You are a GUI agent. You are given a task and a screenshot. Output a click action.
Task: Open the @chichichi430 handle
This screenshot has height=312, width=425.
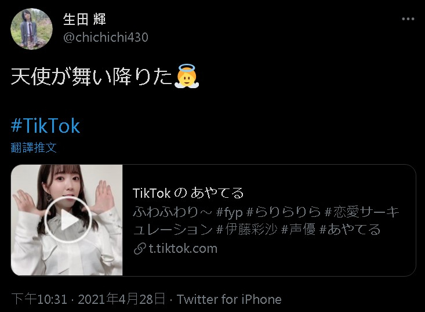(x=106, y=38)
